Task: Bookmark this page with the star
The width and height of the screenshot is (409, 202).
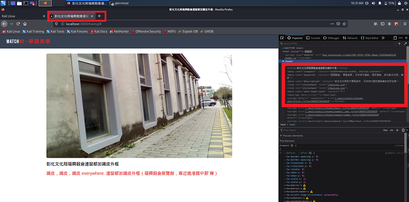Action: tap(344, 24)
